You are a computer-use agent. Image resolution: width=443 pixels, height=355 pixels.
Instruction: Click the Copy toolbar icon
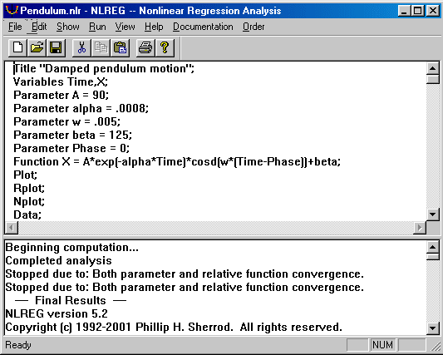click(x=101, y=47)
